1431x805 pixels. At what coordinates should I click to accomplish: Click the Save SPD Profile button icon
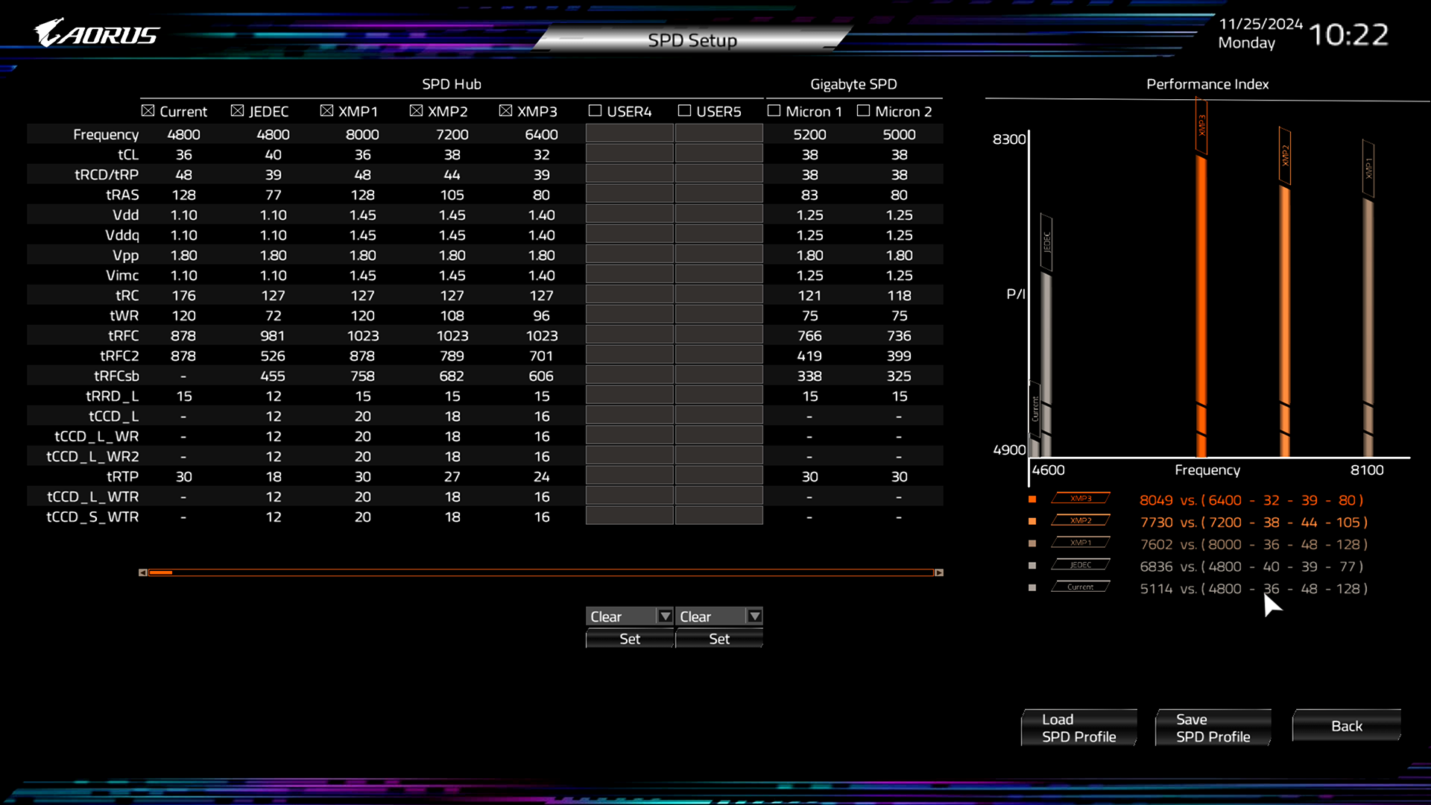pyautogui.click(x=1213, y=727)
